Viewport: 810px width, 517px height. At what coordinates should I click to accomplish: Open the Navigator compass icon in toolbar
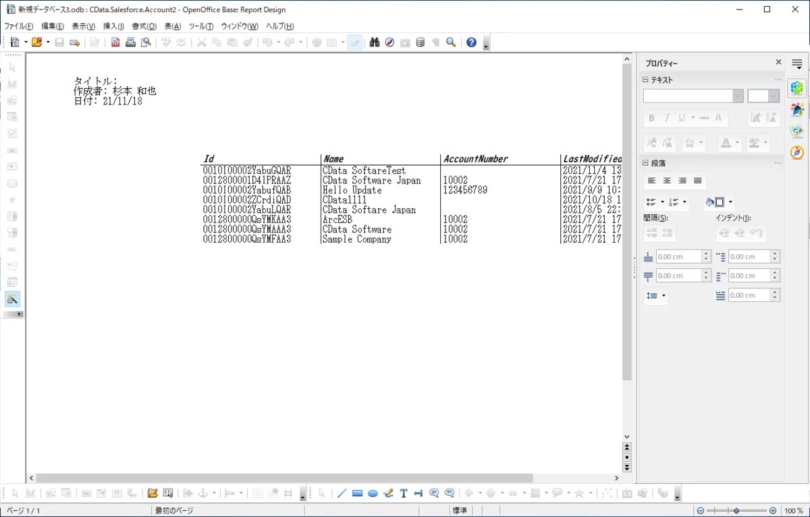[x=389, y=42]
